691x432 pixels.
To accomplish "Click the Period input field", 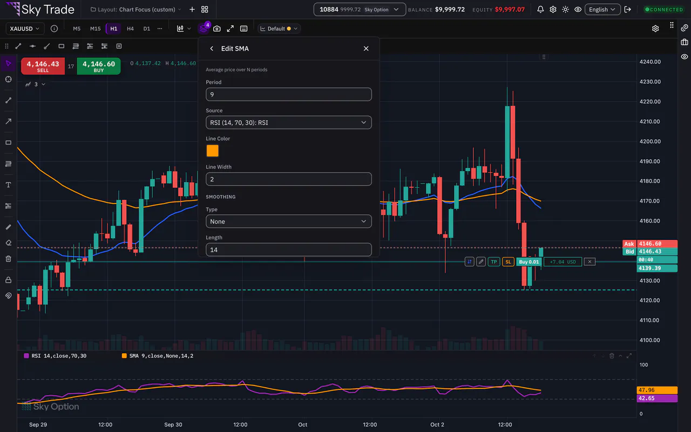I will point(289,94).
